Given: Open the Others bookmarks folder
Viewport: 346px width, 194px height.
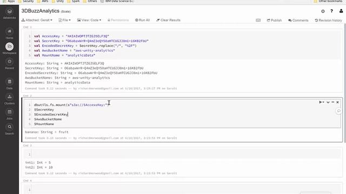Looking at the screenshot, I should pyautogui.click(x=90, y=1).
